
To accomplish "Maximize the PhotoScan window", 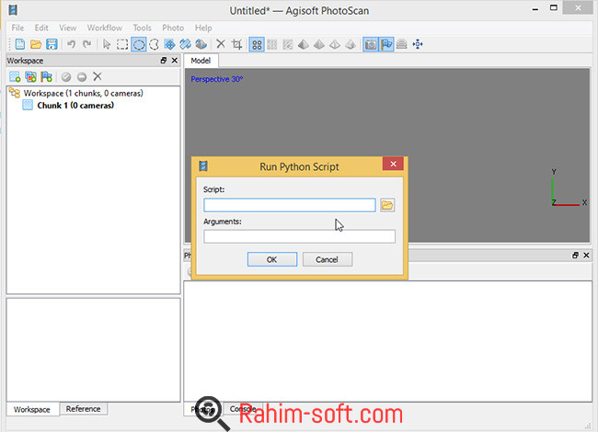I will (553, 7).
